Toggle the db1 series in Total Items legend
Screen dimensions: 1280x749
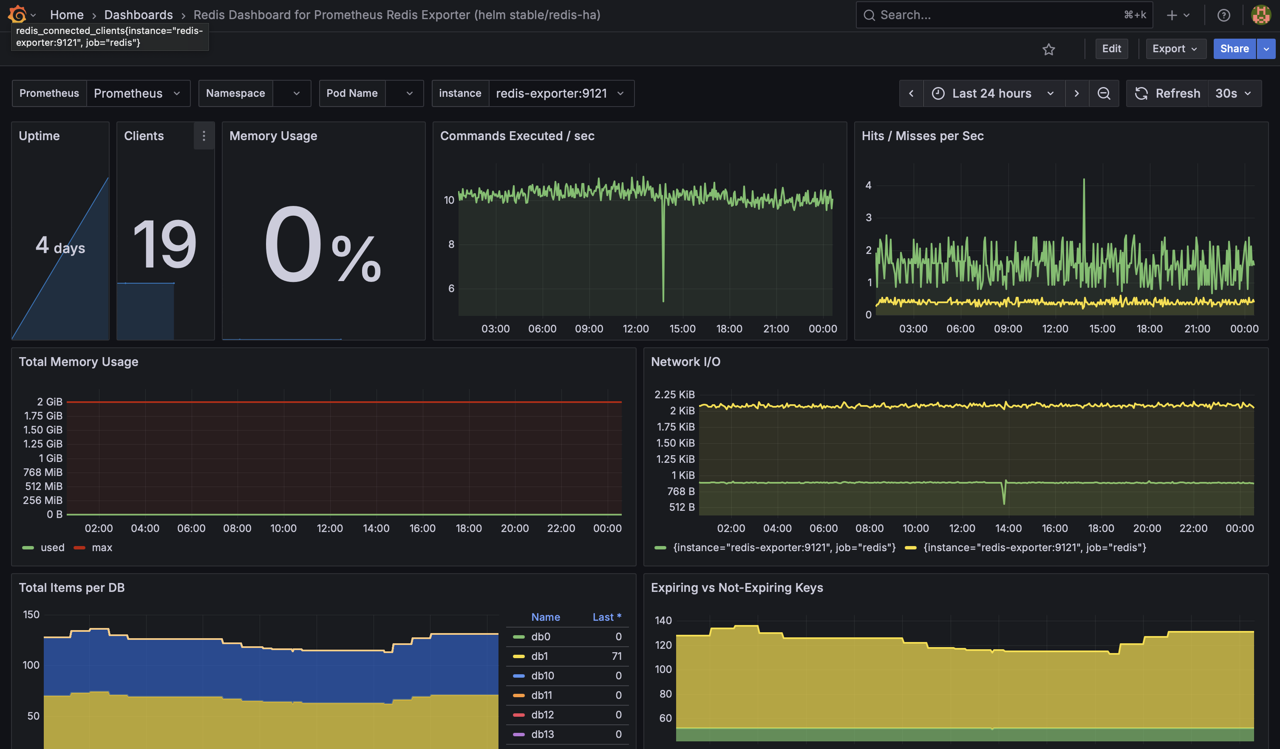coord(540,656)
